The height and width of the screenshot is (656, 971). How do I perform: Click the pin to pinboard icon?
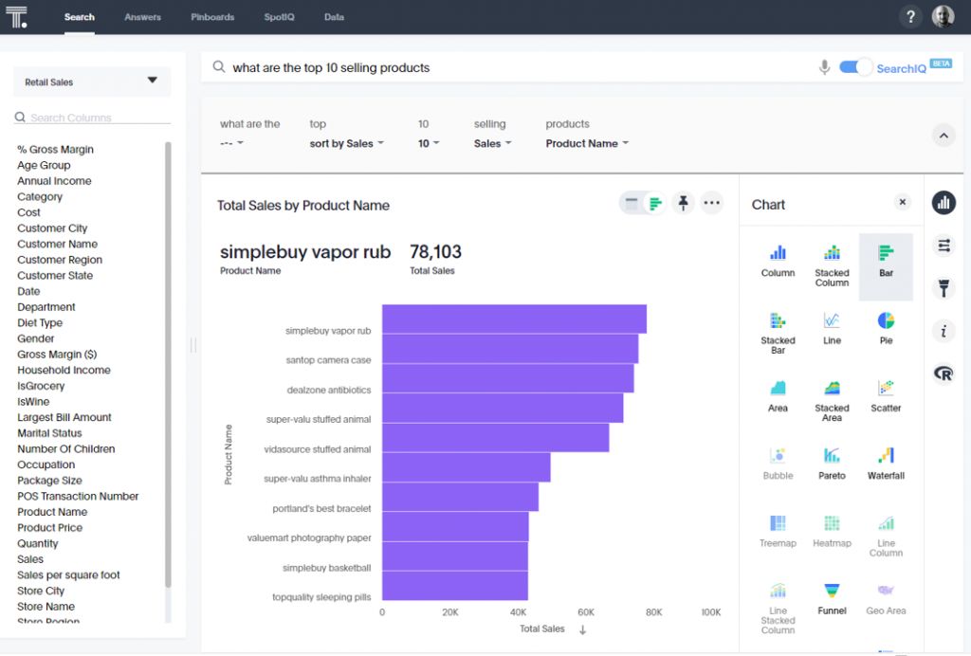click(x=683, y=203)
